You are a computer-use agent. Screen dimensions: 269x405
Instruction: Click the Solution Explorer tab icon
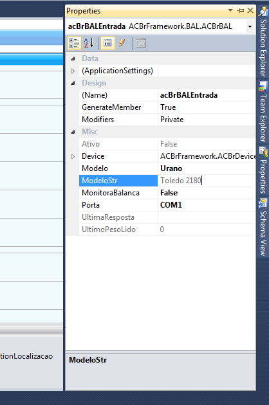pos(263,12)
